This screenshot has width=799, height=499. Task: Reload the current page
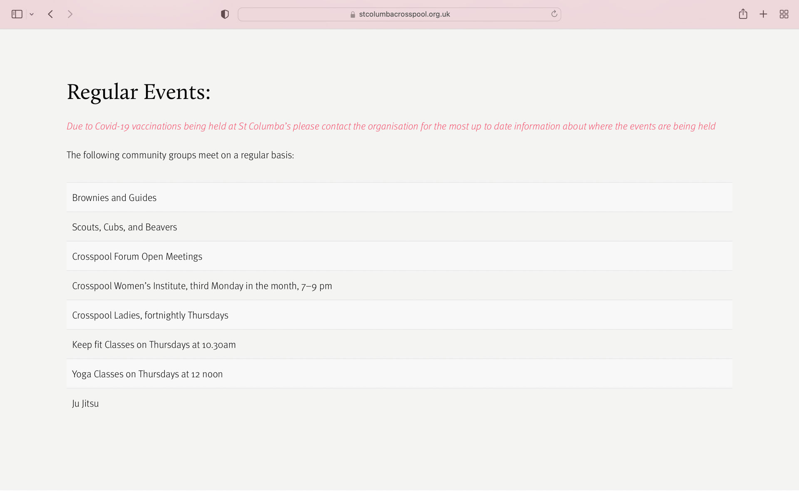tap(554, 14)
